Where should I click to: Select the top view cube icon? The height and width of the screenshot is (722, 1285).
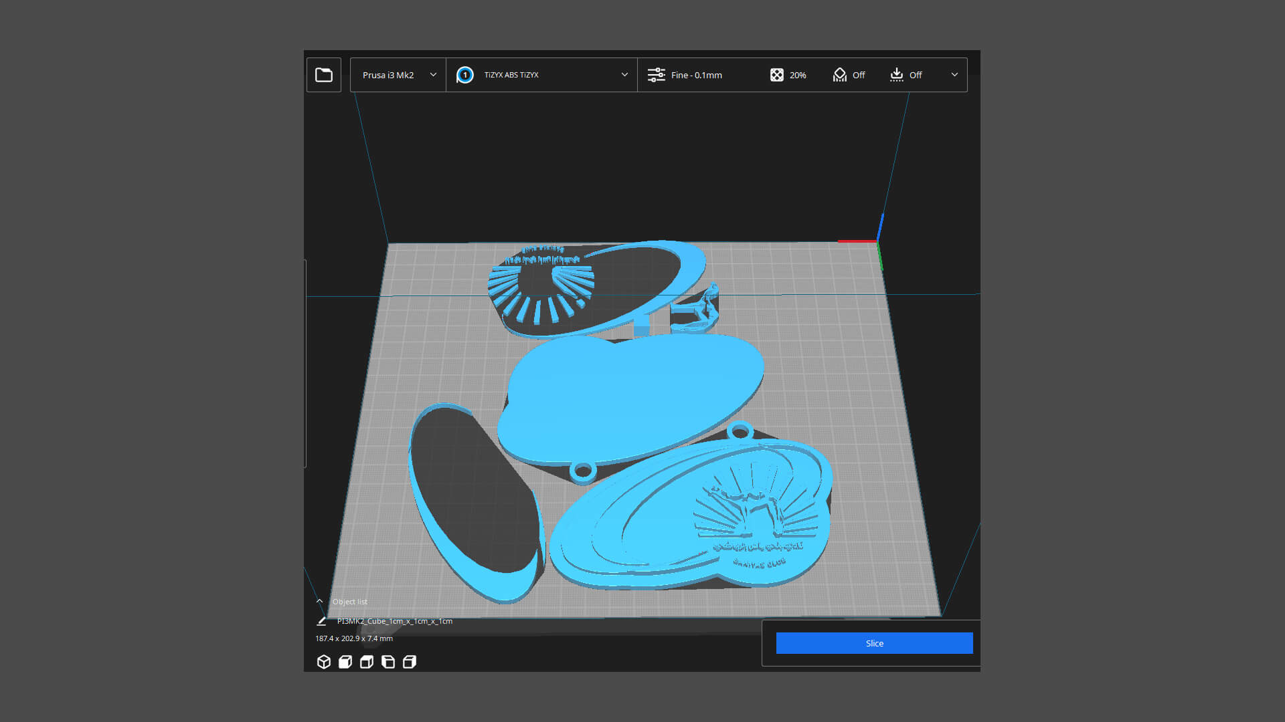(x=367, y=662)
